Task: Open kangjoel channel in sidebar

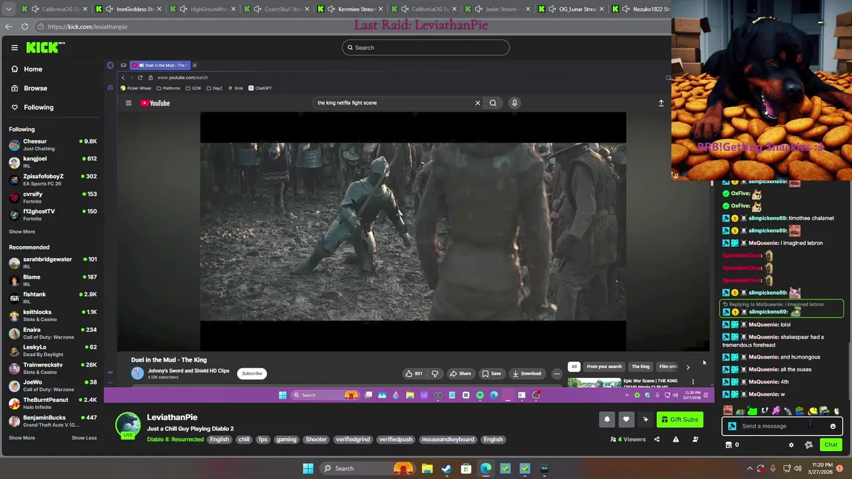Action: (x=53, y=162)
